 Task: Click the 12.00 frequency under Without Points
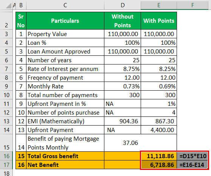[123, 78]
